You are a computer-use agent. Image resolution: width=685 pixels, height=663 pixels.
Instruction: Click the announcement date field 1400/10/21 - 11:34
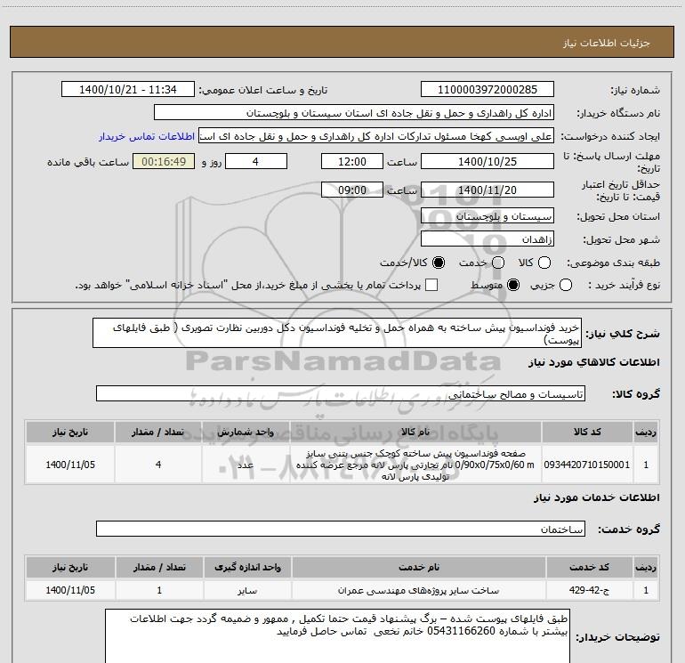[x=128, y=90]
